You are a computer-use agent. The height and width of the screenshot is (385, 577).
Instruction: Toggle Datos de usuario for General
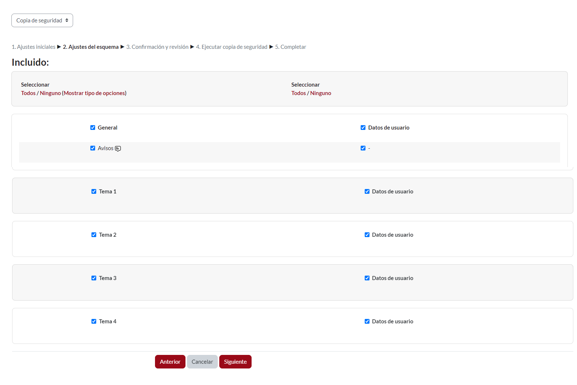[x=363, y=128]
